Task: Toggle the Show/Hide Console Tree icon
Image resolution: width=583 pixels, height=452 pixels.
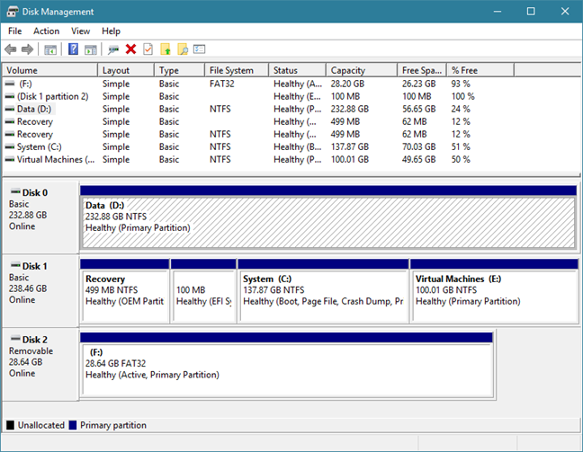Action: 50,49
